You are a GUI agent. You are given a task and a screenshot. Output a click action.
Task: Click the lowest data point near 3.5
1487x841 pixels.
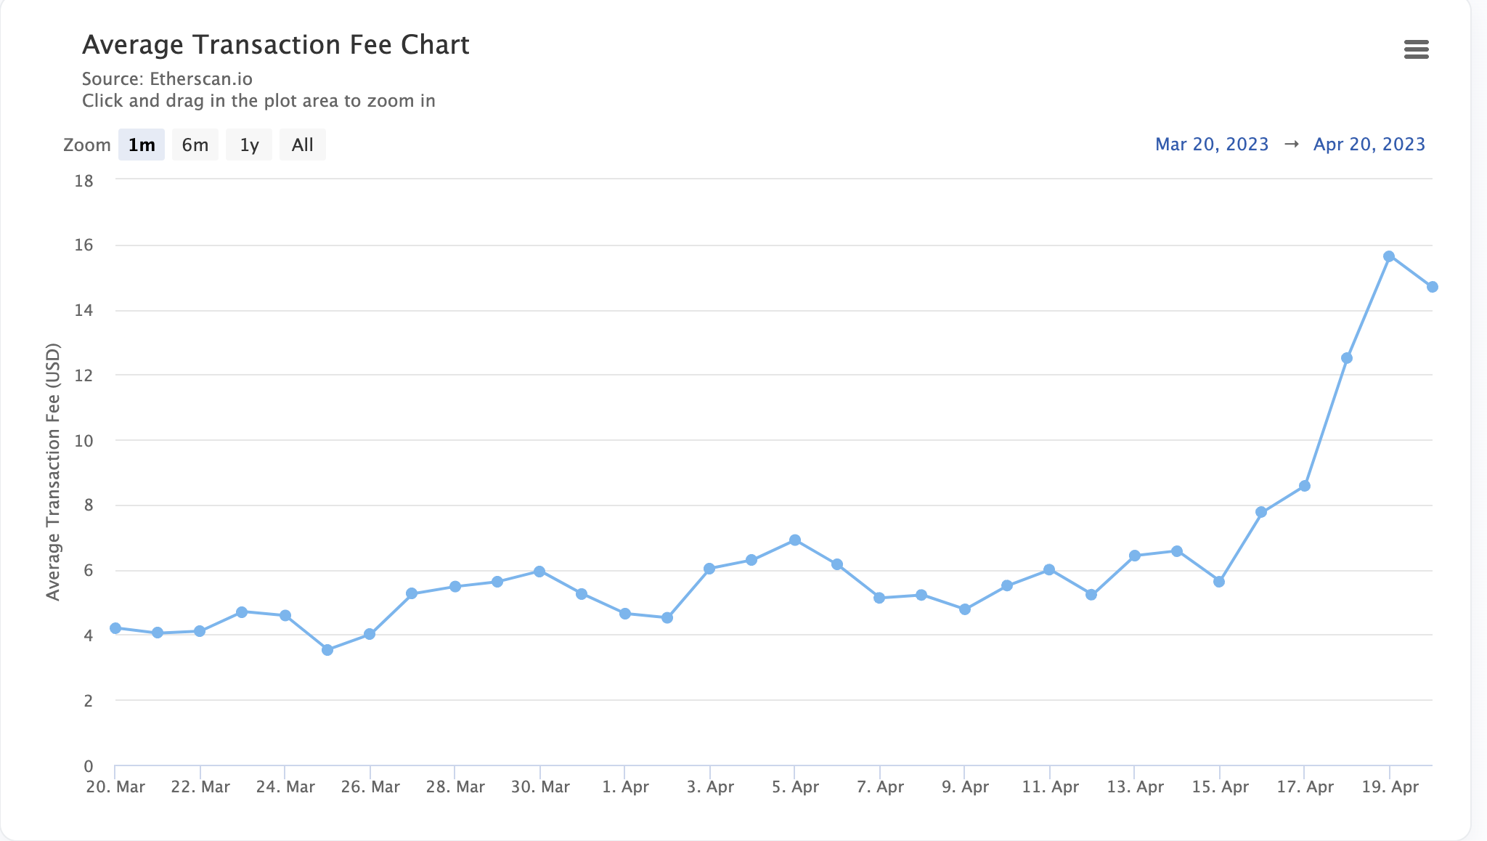pyautogui.click(x=327, y=650)
